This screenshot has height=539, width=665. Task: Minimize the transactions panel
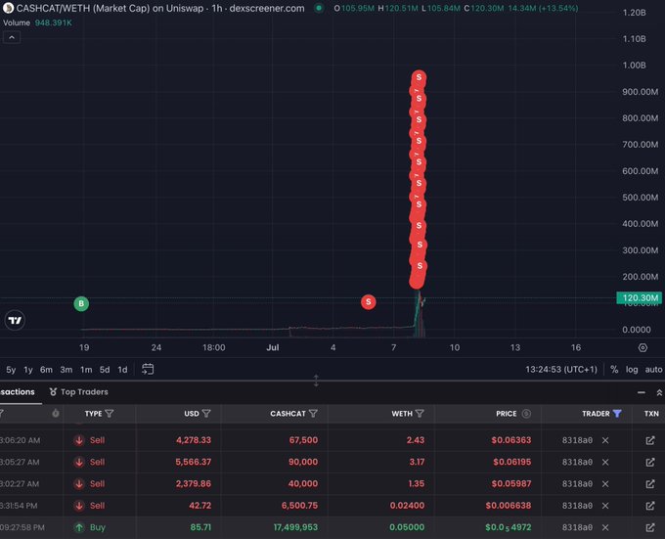click(x=642, y=392)
